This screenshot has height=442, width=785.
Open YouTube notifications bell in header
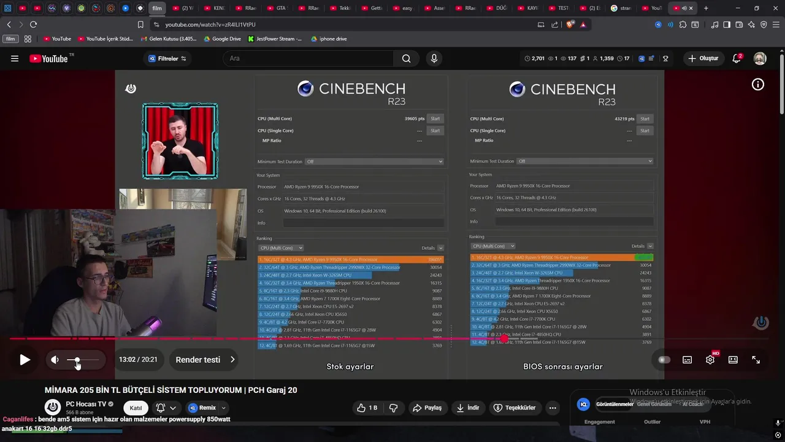[737, 58]
